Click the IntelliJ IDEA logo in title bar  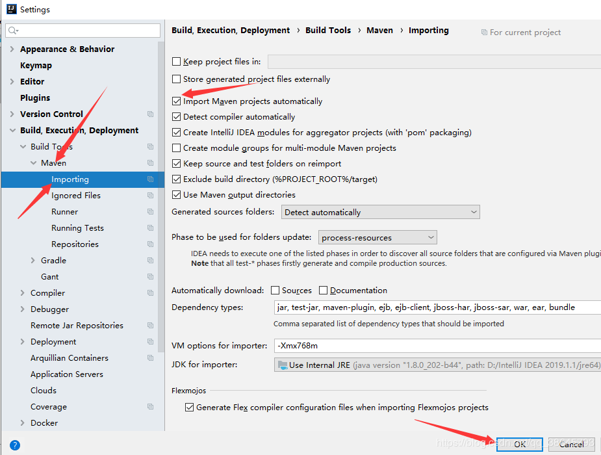(12, 9)
